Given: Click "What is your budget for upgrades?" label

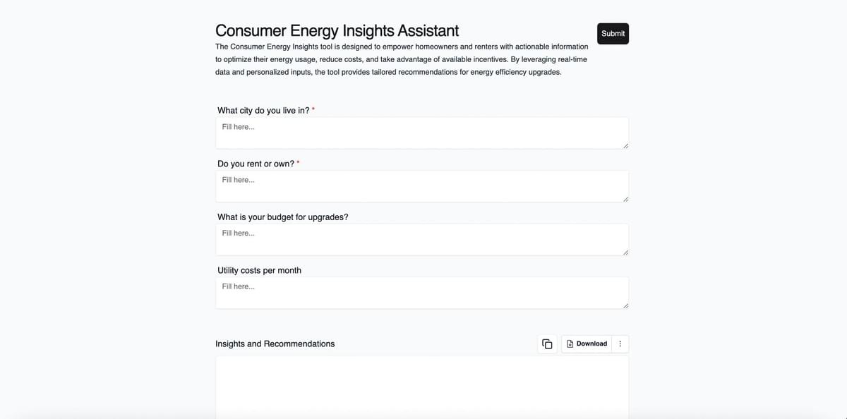Looking at the screenshot, I should pyautogui.click(x=282, y=217).
